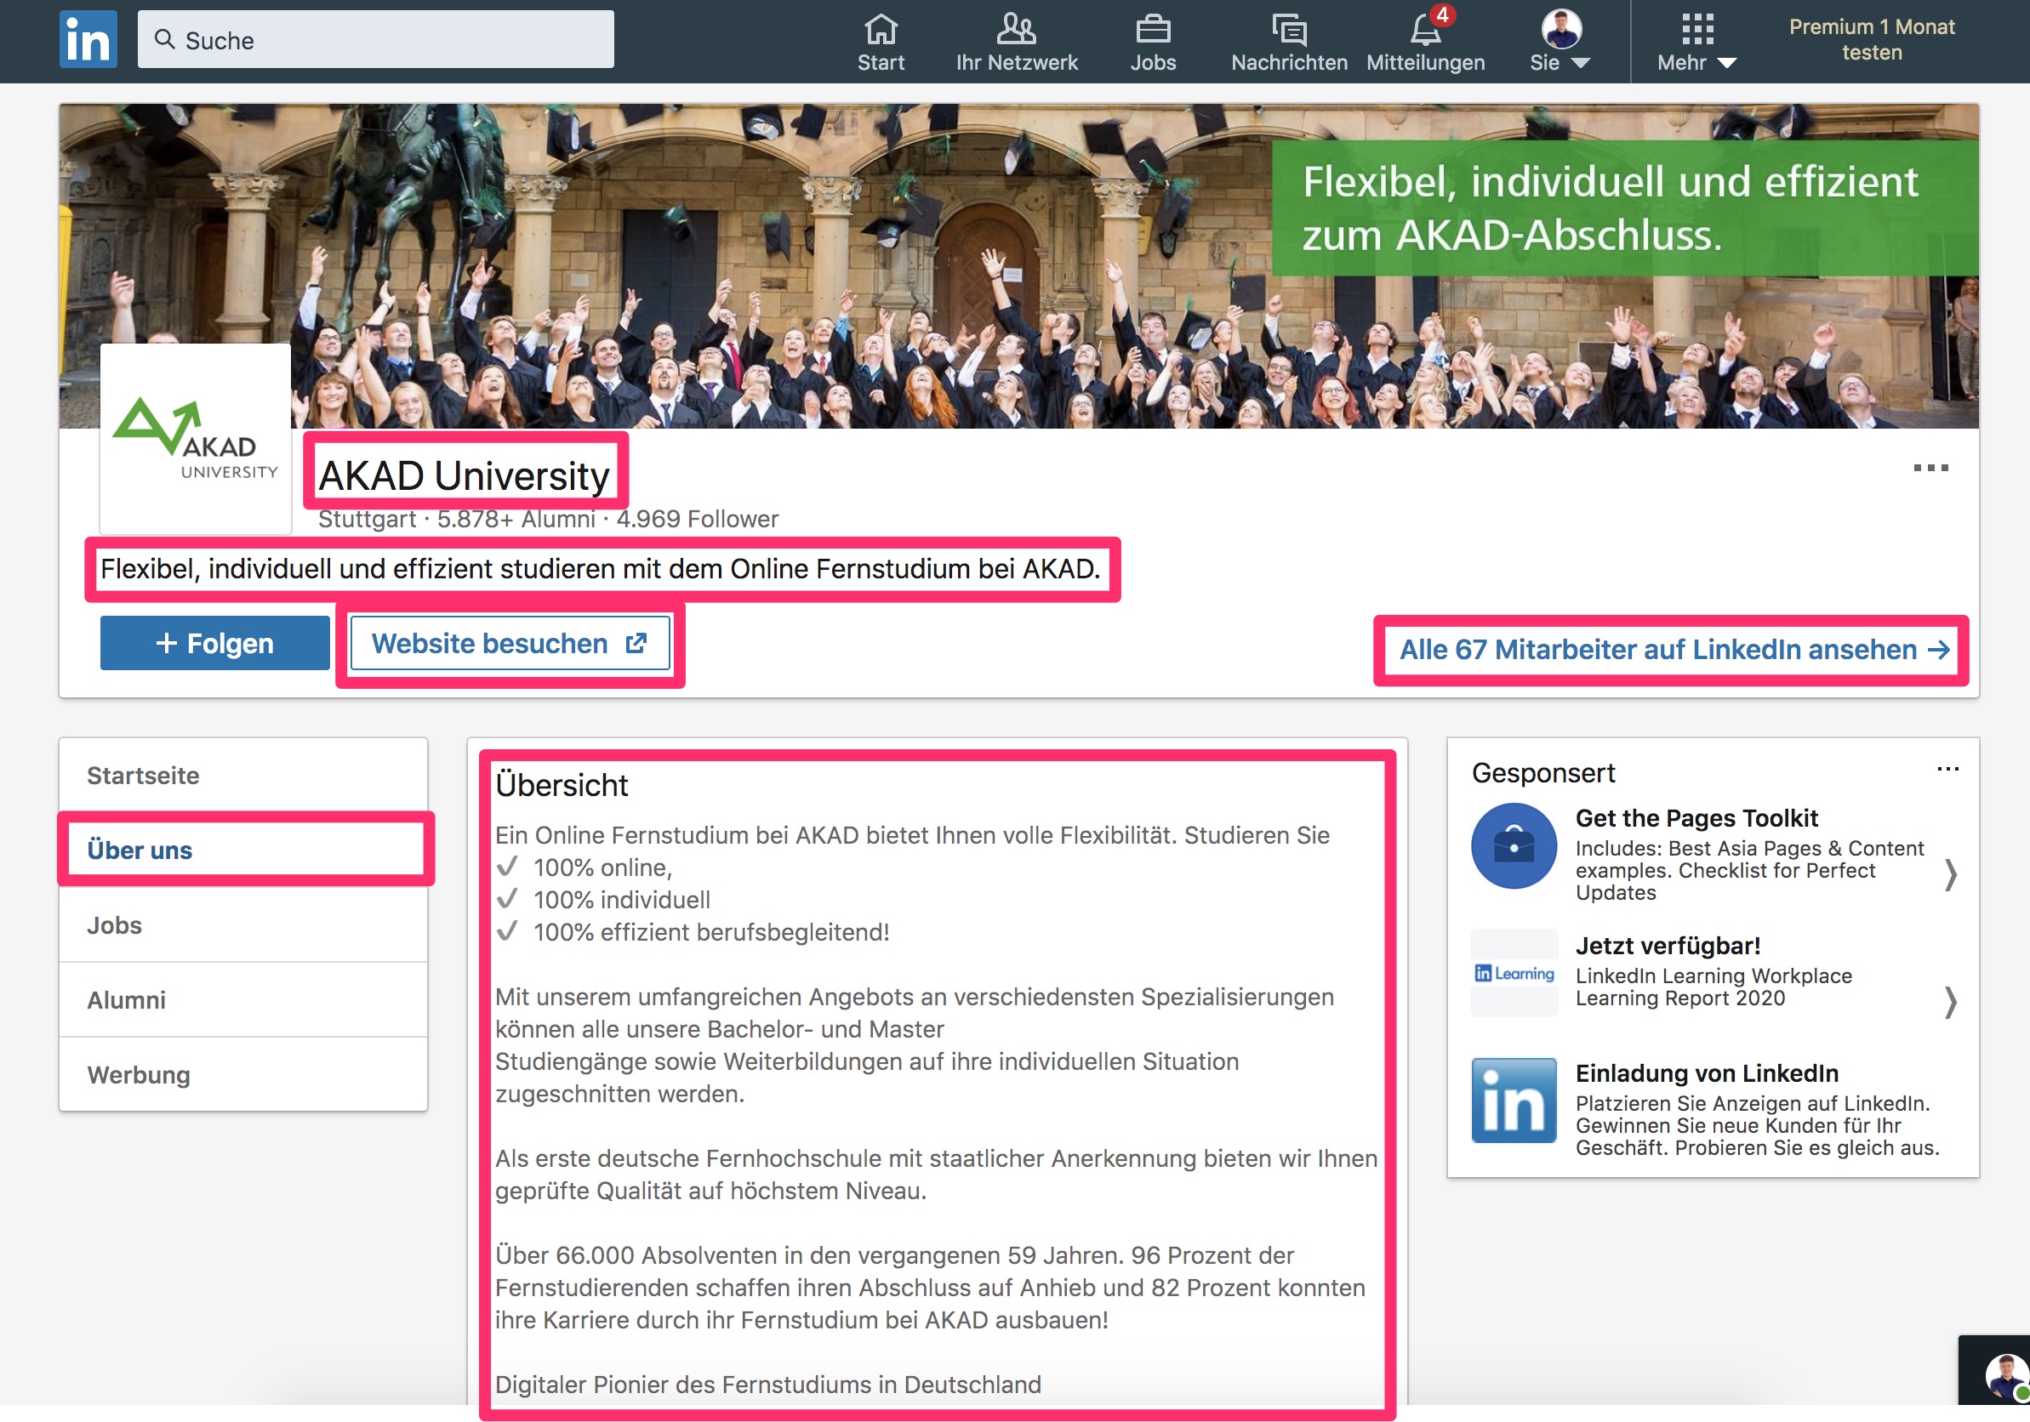
Task: Click the '100% individuell' line
Action: [622, 899]
